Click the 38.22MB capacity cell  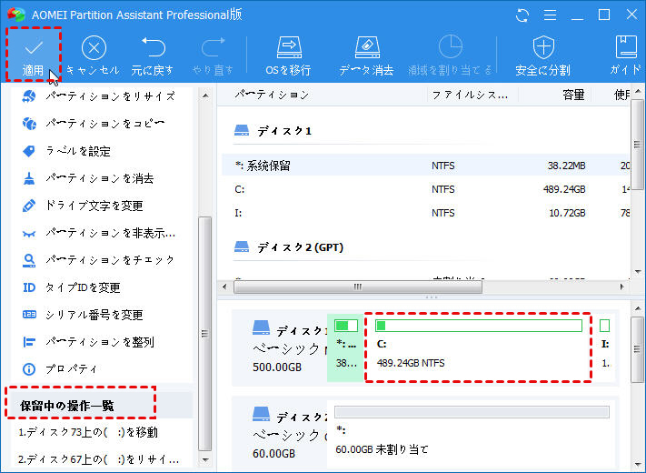pos(566,166)
